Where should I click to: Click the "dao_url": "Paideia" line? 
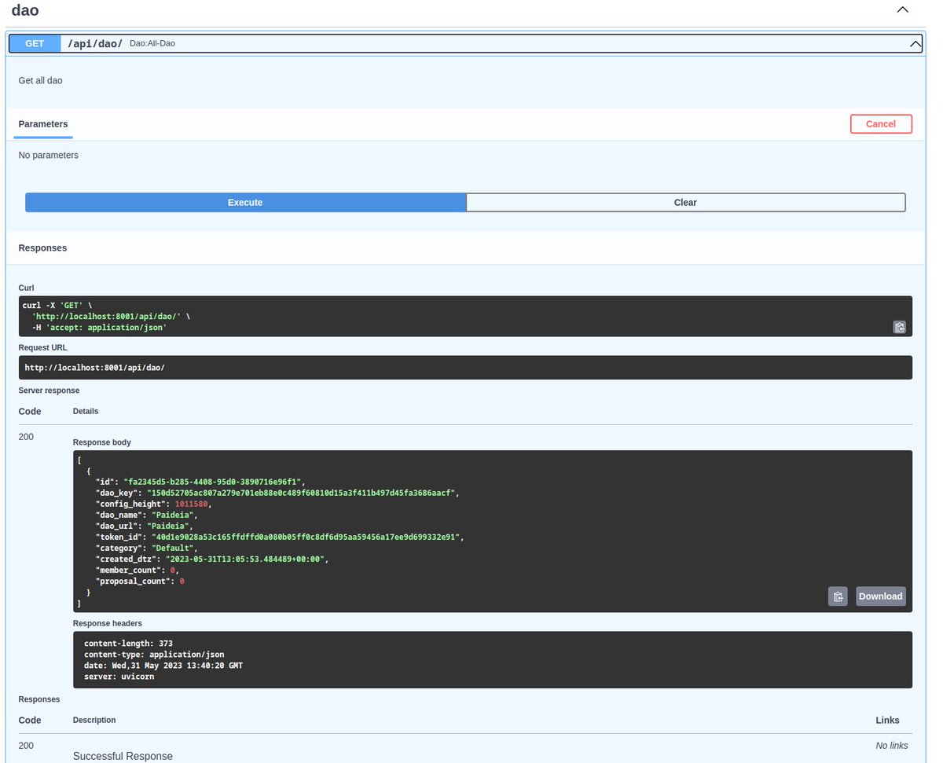[144, 526]
